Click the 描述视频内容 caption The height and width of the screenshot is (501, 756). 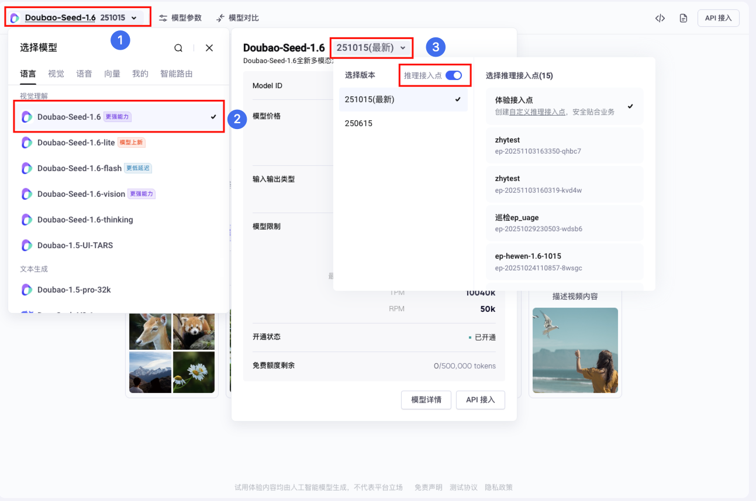coord(575,296)
